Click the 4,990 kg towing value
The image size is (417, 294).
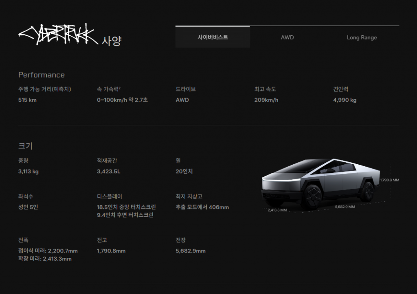coord(345,100)
